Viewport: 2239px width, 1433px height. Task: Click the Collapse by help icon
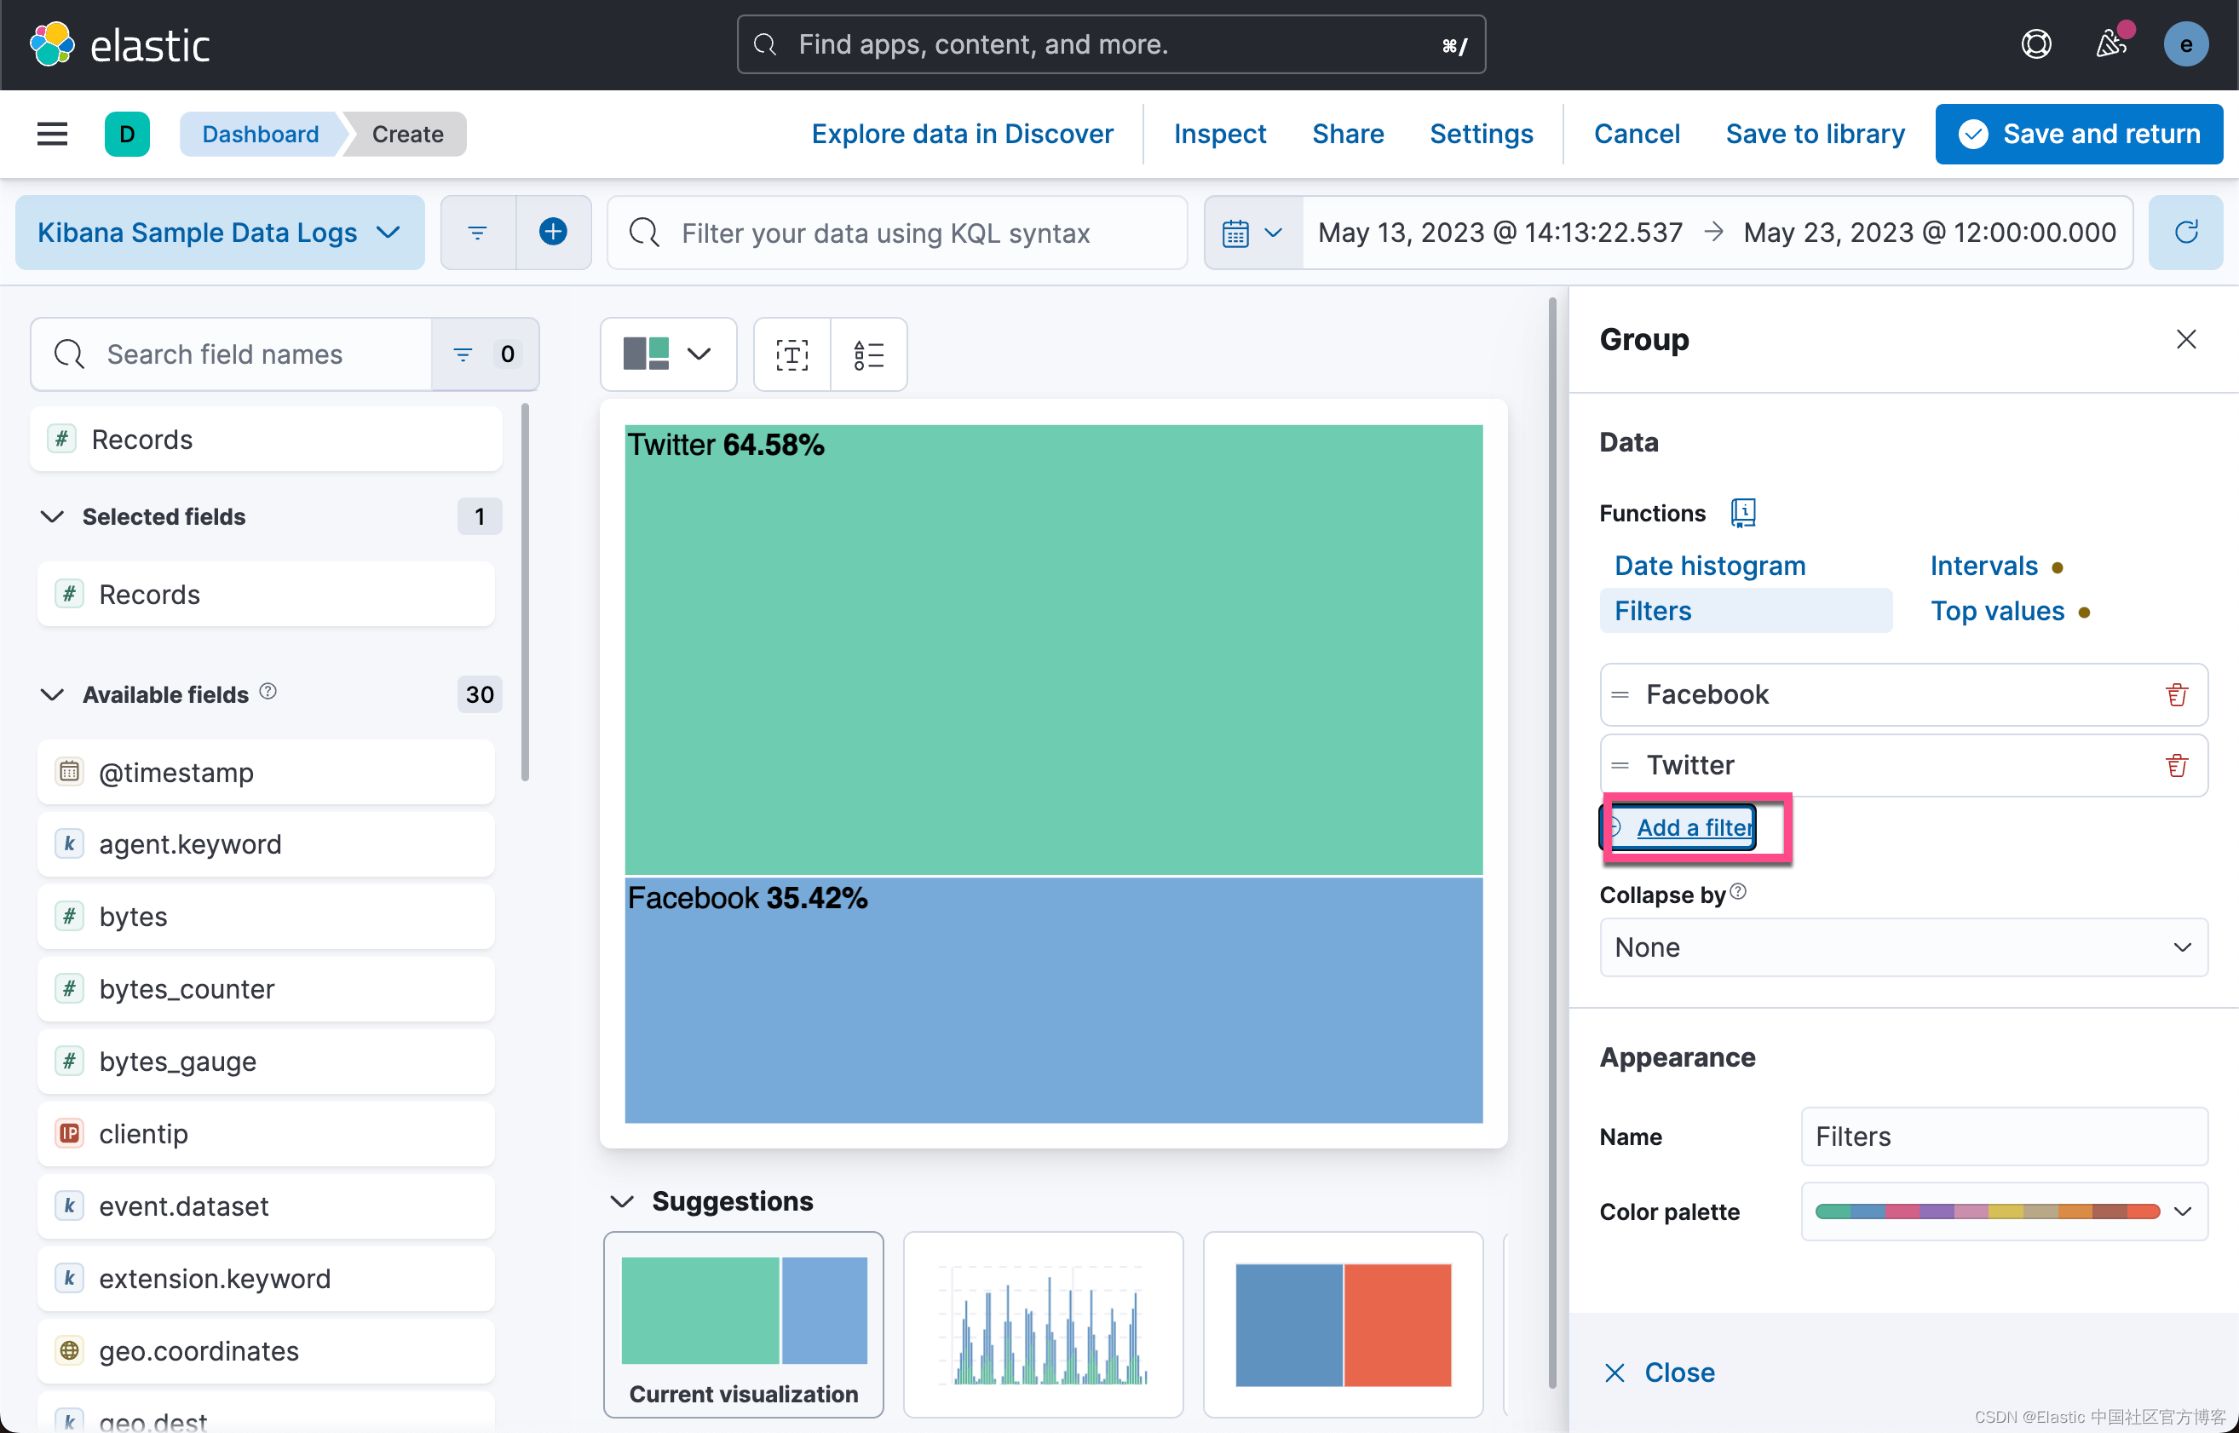point(1737,892)
